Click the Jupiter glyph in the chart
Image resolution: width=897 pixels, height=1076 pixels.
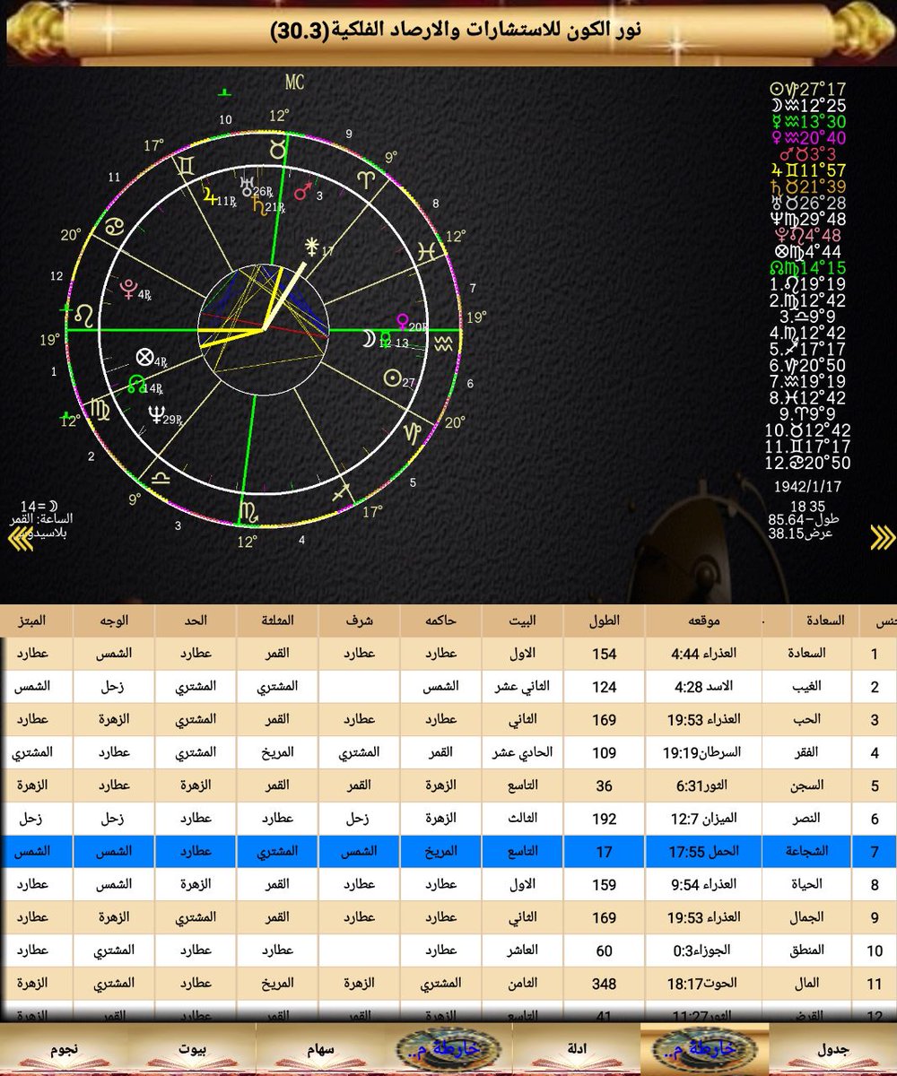210,194
